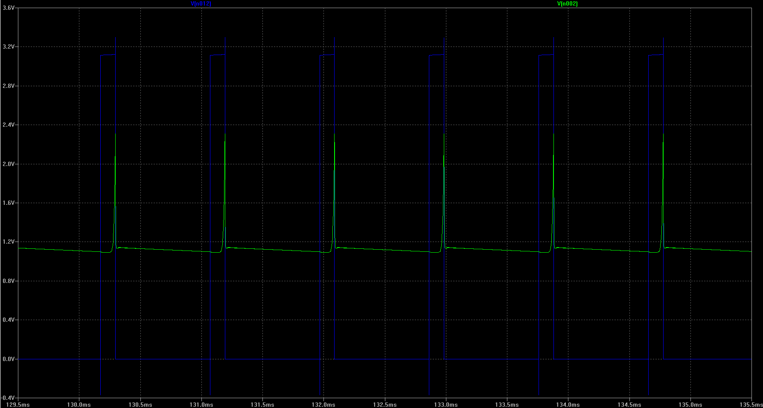Click the 0.8V vertical axis label
Viewport: 763px width, 408px height.
[x=9, y=281]
